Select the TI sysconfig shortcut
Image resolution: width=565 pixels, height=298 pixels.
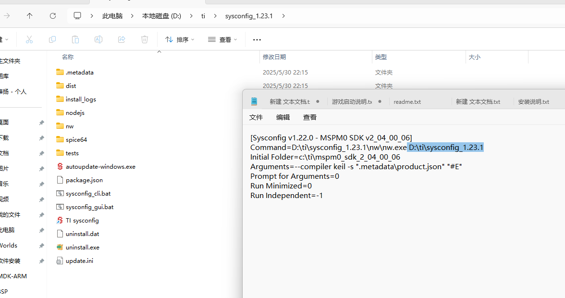point(77,220)
